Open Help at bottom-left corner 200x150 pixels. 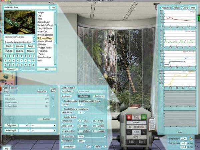pyautogui.click(x=6, y=149)
